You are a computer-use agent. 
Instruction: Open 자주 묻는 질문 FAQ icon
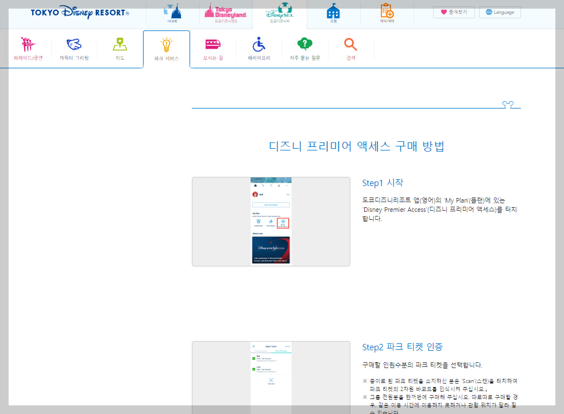(x=305, y=49)
